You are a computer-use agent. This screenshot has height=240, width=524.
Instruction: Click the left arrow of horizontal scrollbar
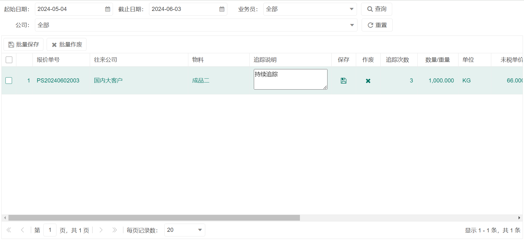pos(5,218)
